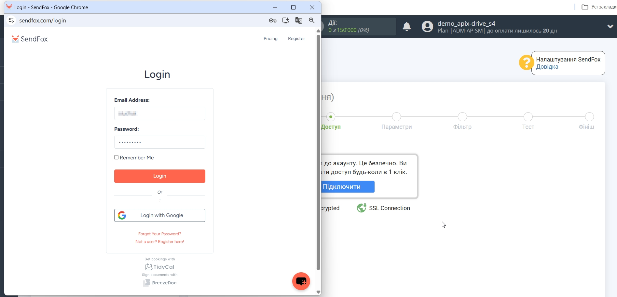The height and width of the screenshot is (297, 617).
Task: Click the install app icon in address bar
Action: coord(286,20)
